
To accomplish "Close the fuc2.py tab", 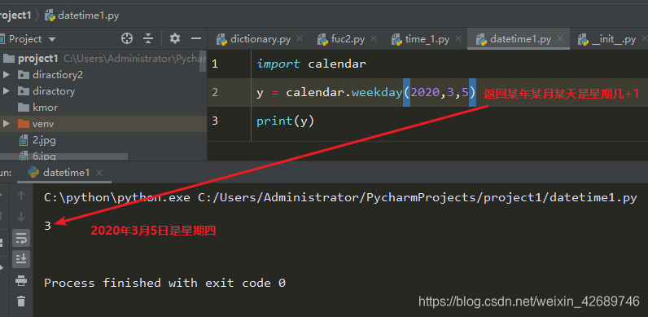I will pyautogui.click(x=374, y=39).
